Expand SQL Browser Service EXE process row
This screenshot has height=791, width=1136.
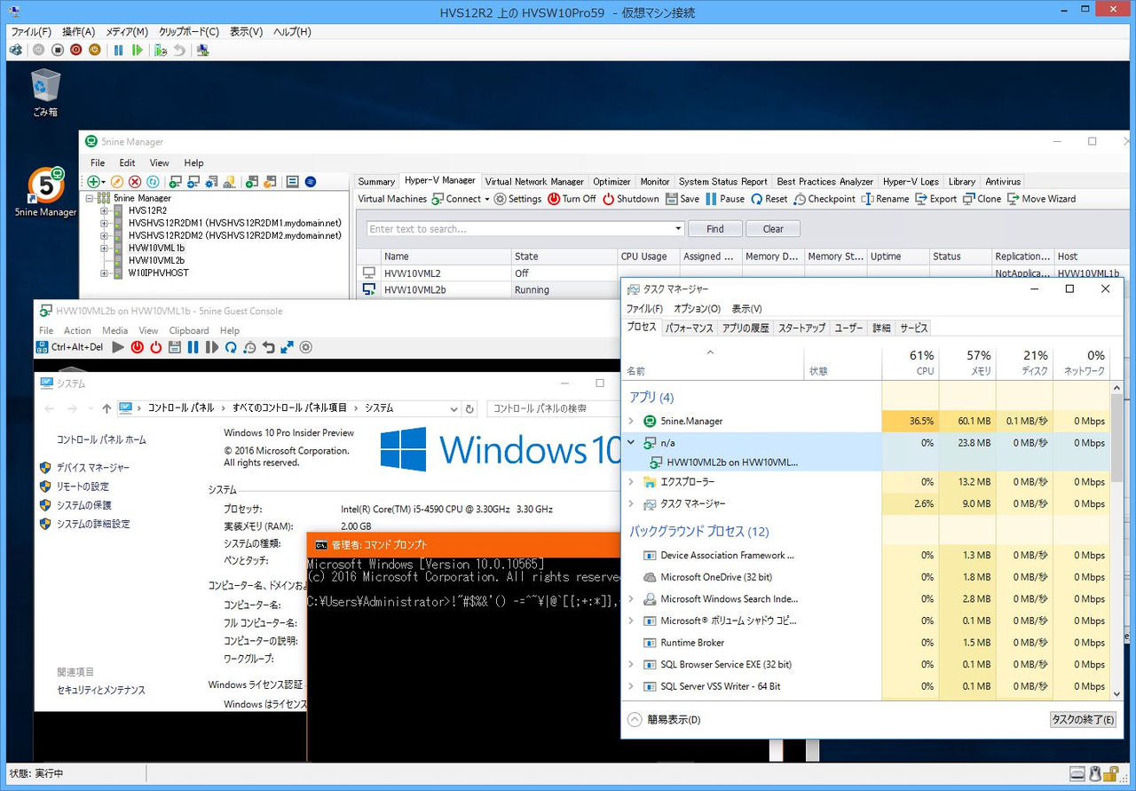[631, 664]
